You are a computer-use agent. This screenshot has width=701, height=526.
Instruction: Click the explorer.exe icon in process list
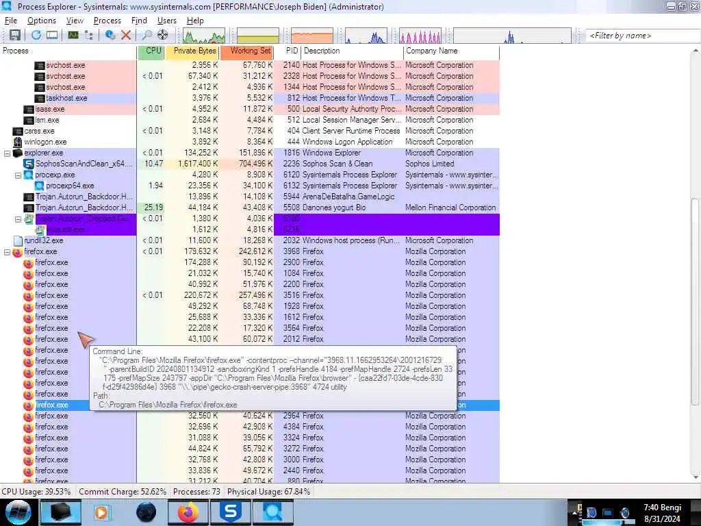17,153
